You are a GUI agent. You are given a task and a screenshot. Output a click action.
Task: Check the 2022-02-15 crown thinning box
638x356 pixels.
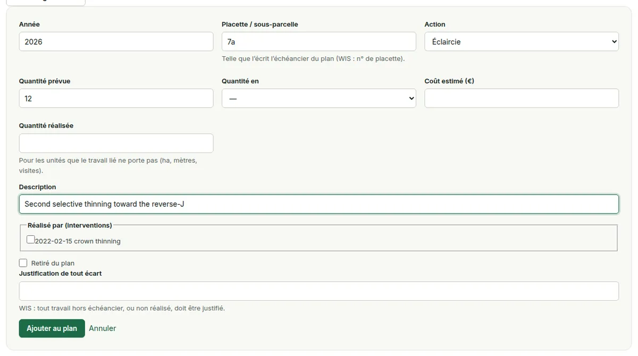pos(30,240)
